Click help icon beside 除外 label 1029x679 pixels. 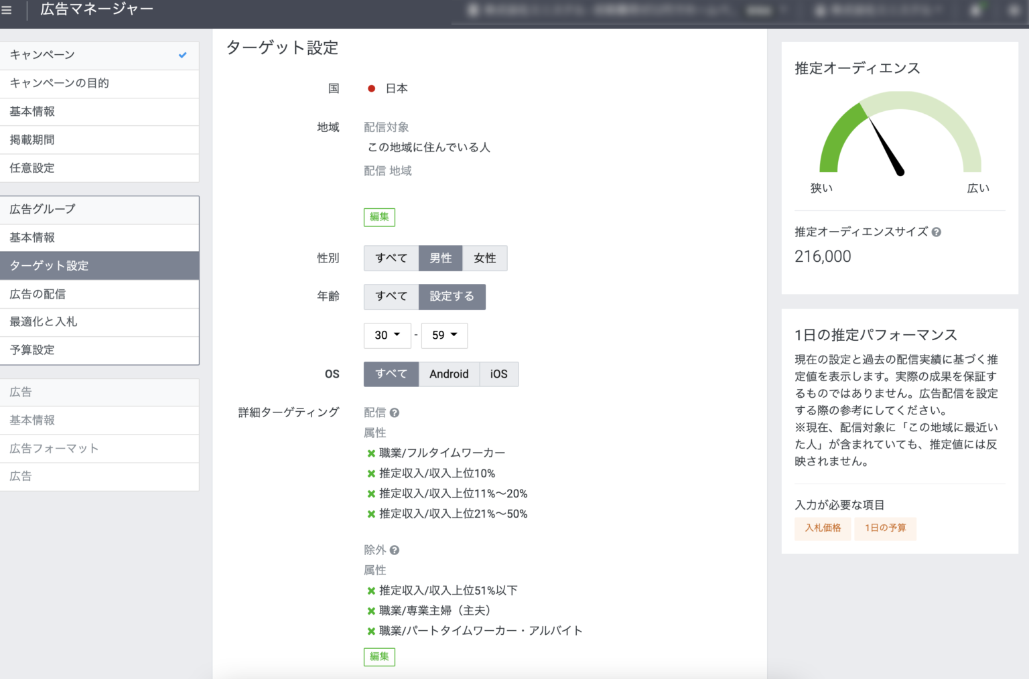(x=395, y=550)
